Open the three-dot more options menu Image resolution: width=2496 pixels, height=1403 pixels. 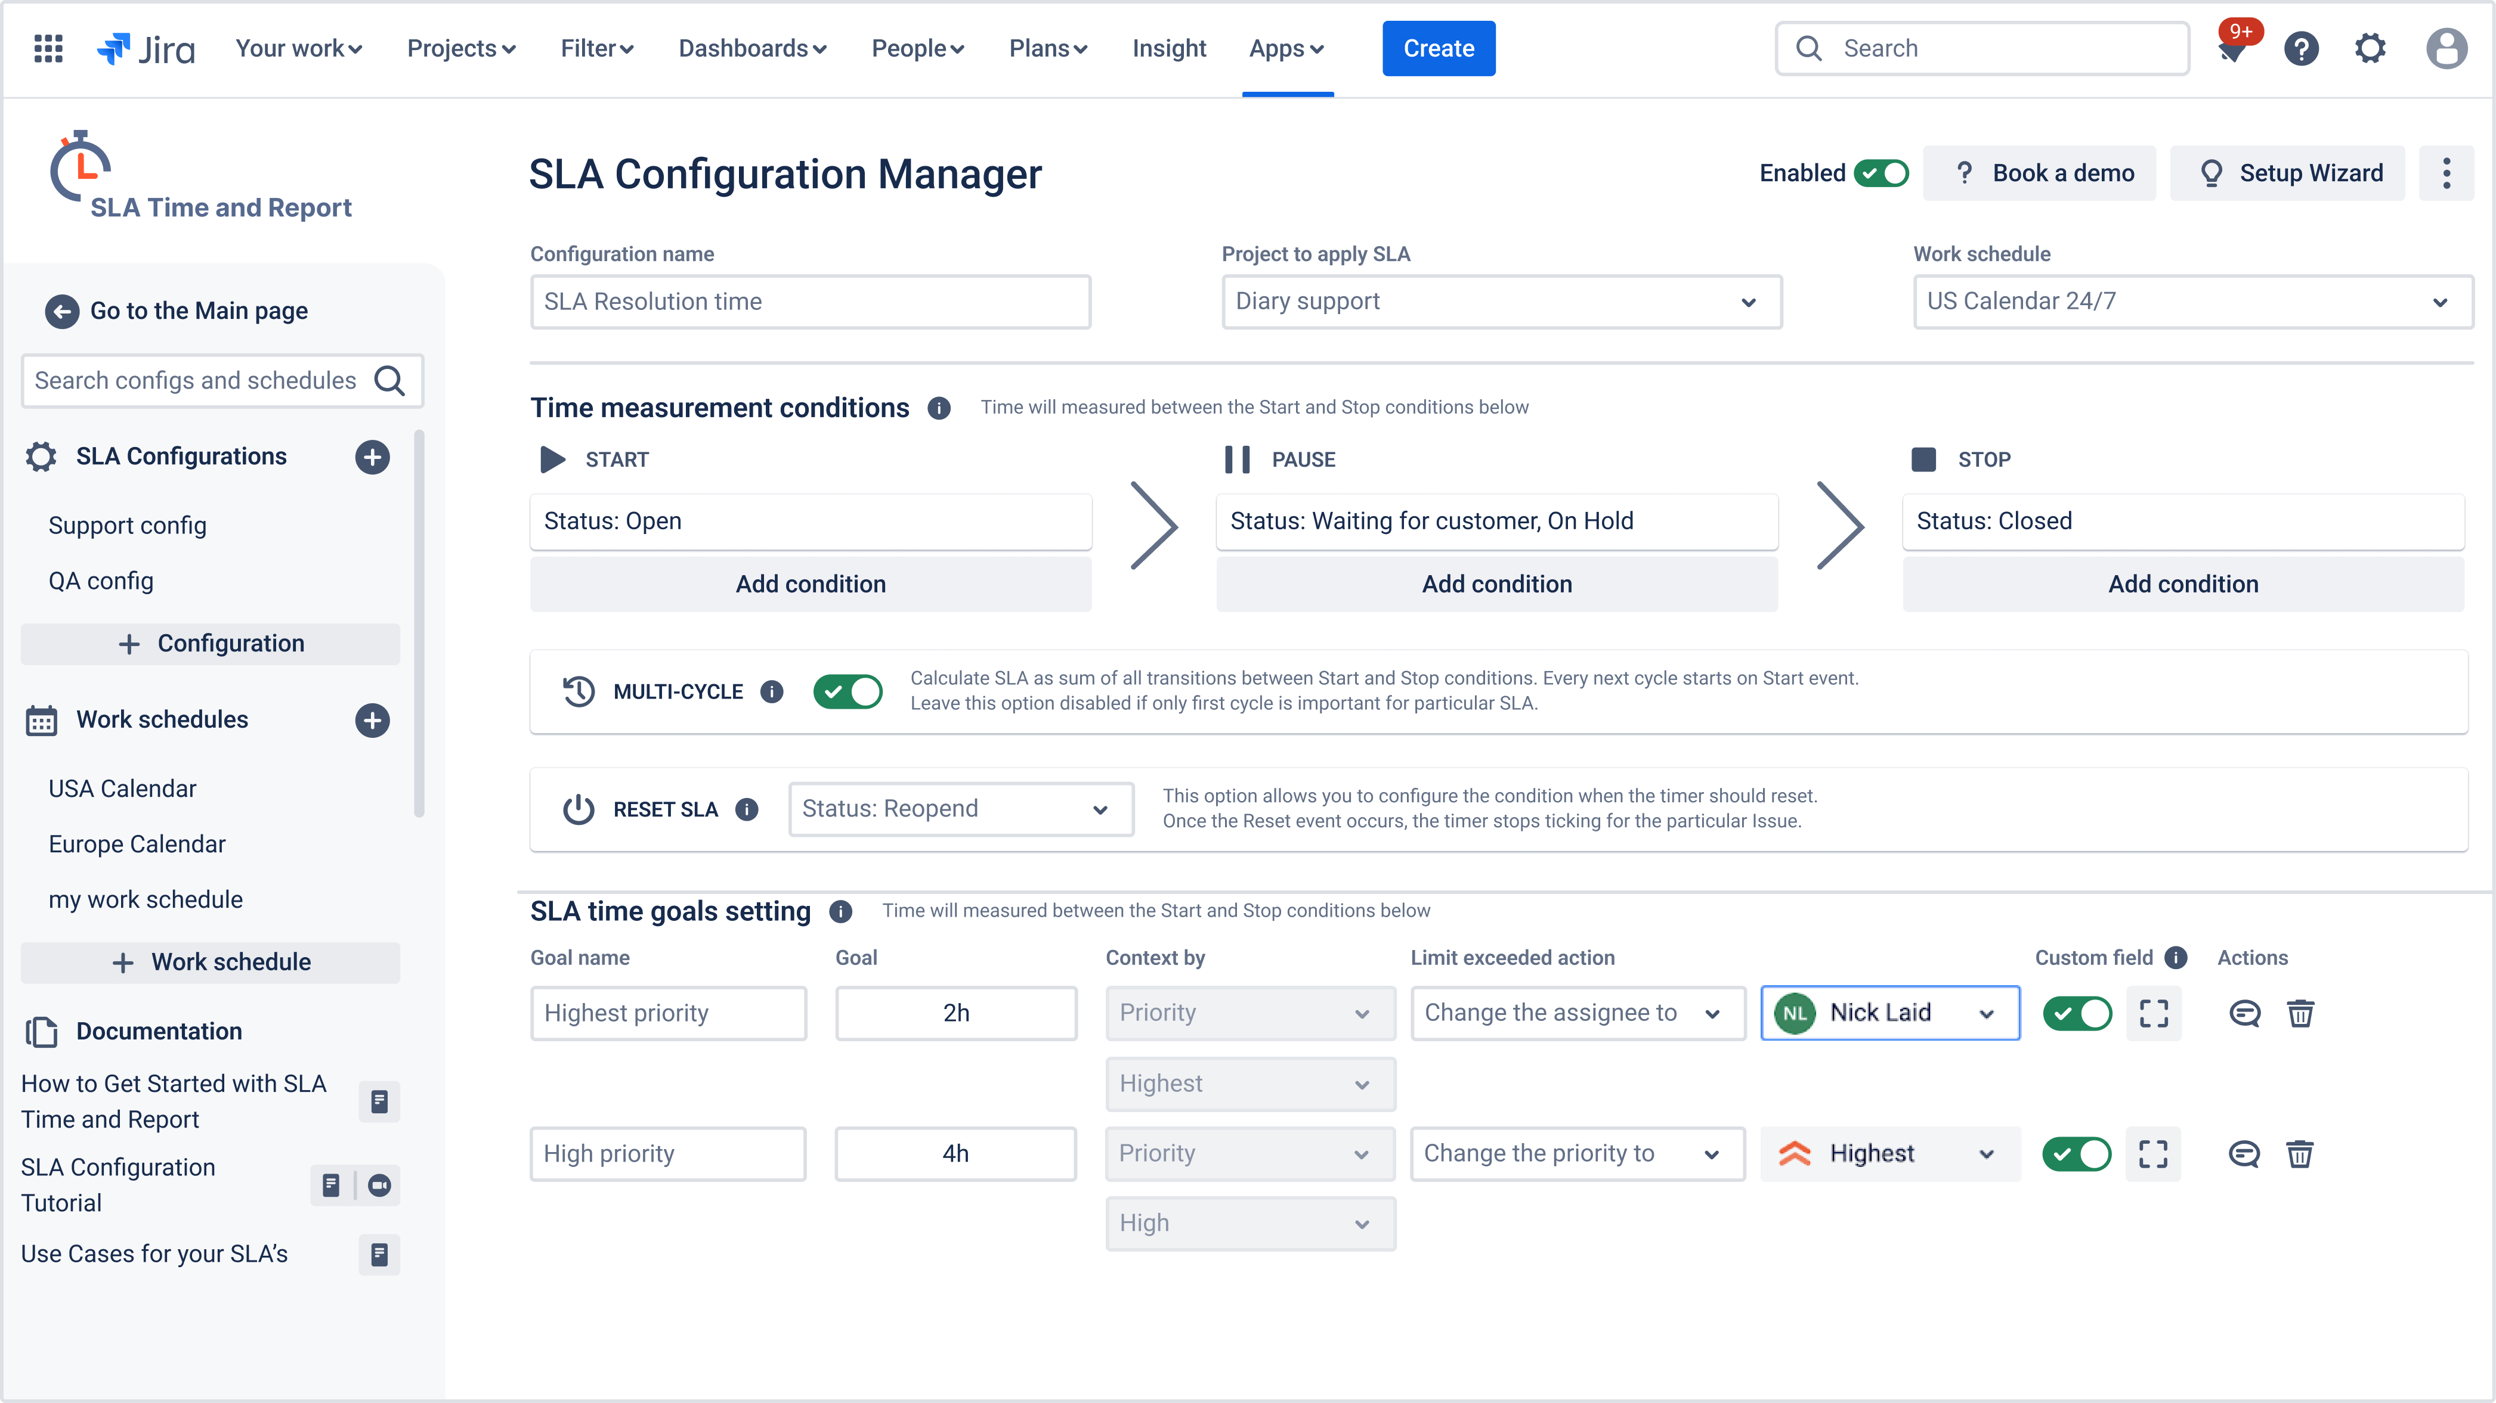(x=2446, y=173)
